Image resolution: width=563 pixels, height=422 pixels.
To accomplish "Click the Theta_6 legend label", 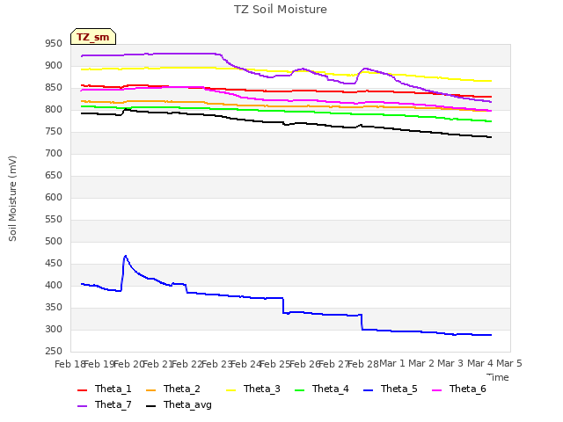I will click(467, 389).
